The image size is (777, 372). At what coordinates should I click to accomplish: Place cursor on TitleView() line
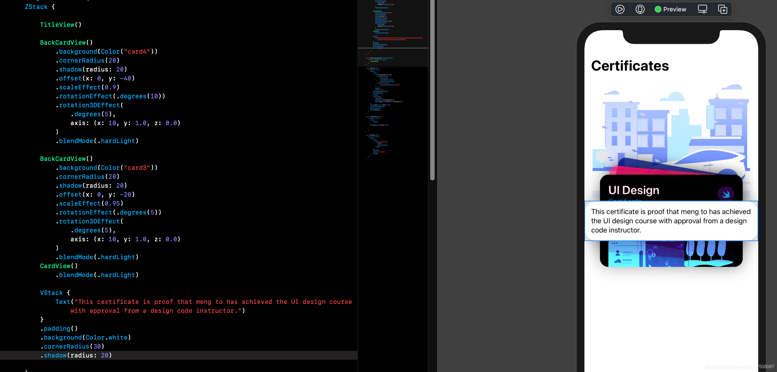click(x=60, y=25)
